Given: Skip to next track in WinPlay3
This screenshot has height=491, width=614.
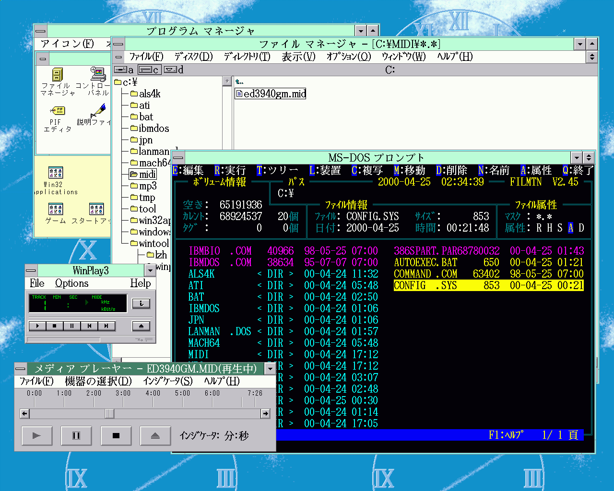Looking at the screenshot, I should click(x=106, y=326).
